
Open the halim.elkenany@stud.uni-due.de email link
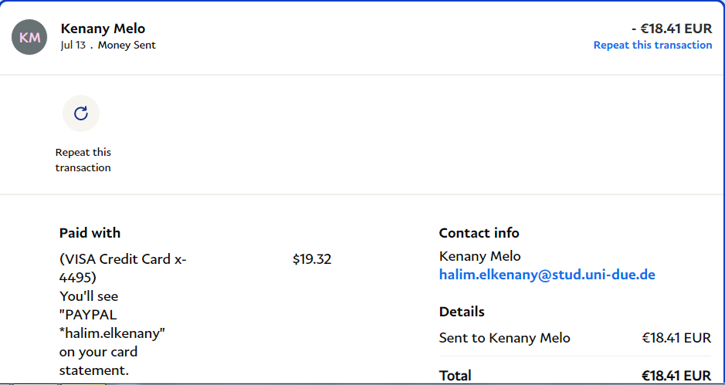point(547,275)
